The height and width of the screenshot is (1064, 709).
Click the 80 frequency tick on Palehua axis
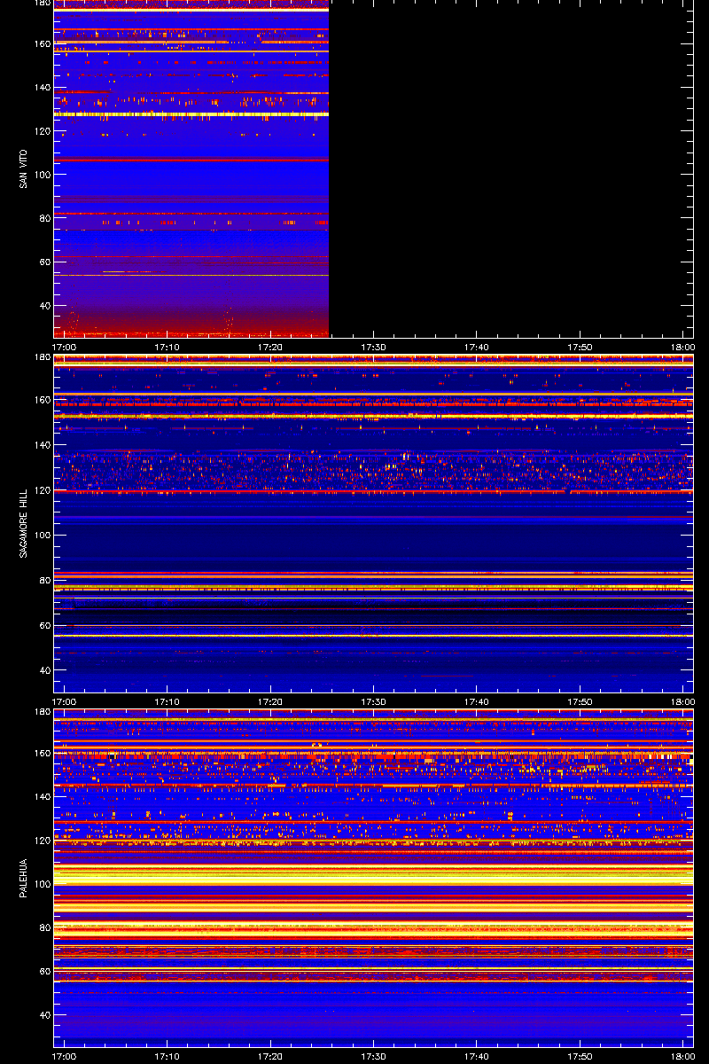click(44, 927)
